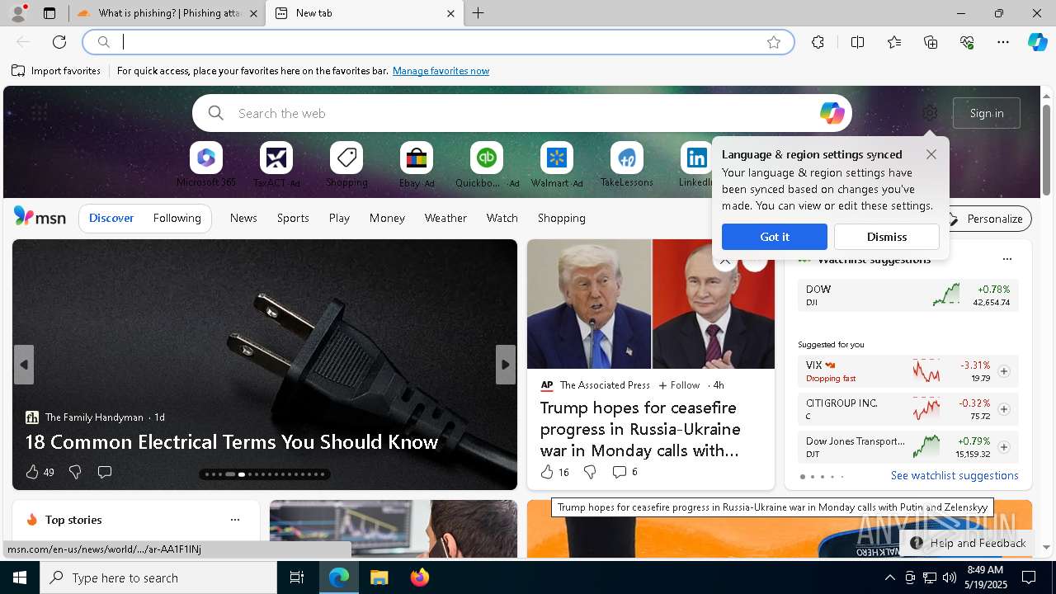Image resolution: width=1056 pixels, height=594 pixels.
Task: Open page settings gear icon
Action: [930, 113]
